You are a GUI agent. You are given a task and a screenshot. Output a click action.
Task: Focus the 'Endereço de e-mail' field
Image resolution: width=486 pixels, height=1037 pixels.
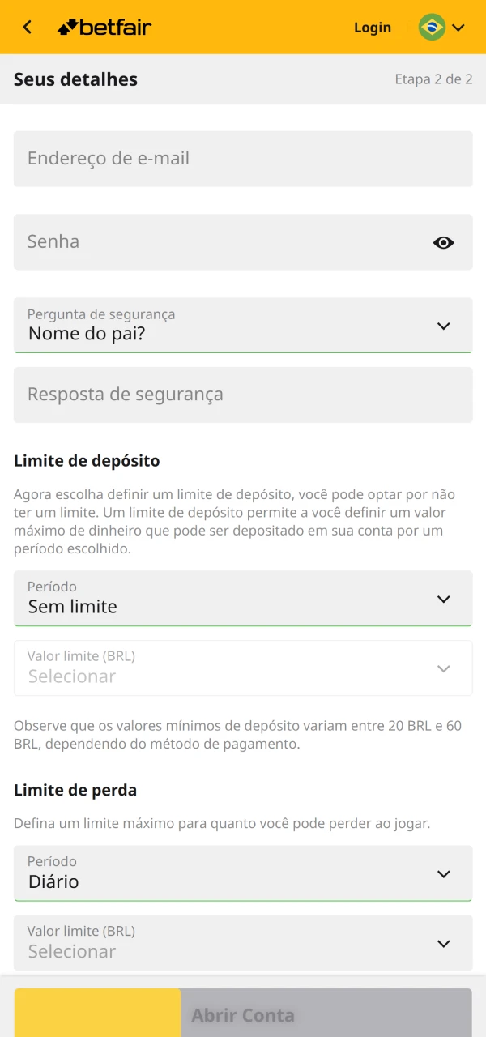243,158
